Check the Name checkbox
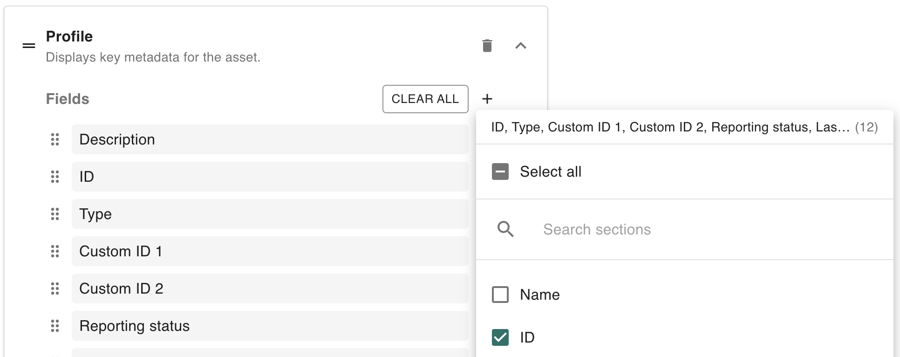Image resolution: width=900 pixels, height=357 pixels. [500, 295]
